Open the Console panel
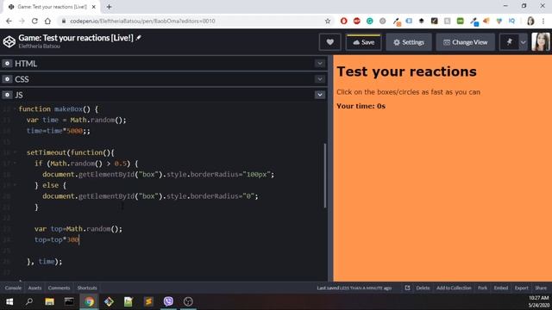Image resolution: width=552 pixels, height=310 pixels. [x=13, y=288]
